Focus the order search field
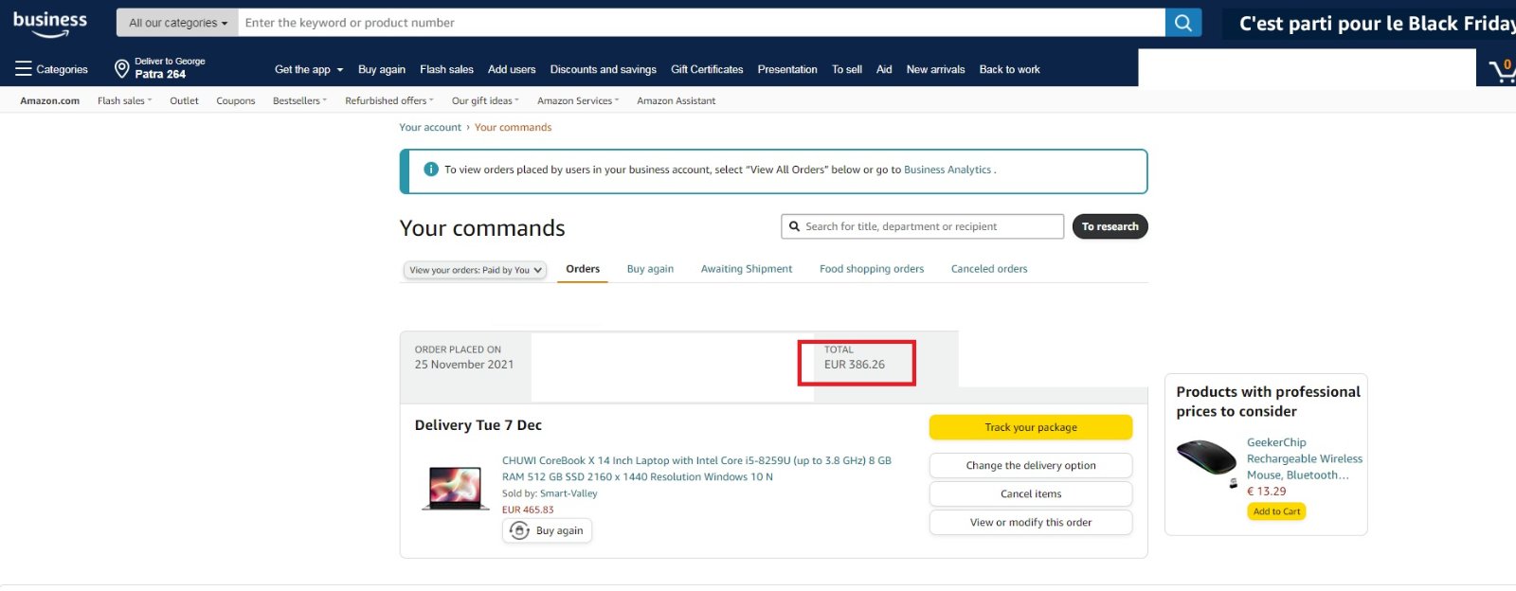1516x591 pixels. pos(922,226)
